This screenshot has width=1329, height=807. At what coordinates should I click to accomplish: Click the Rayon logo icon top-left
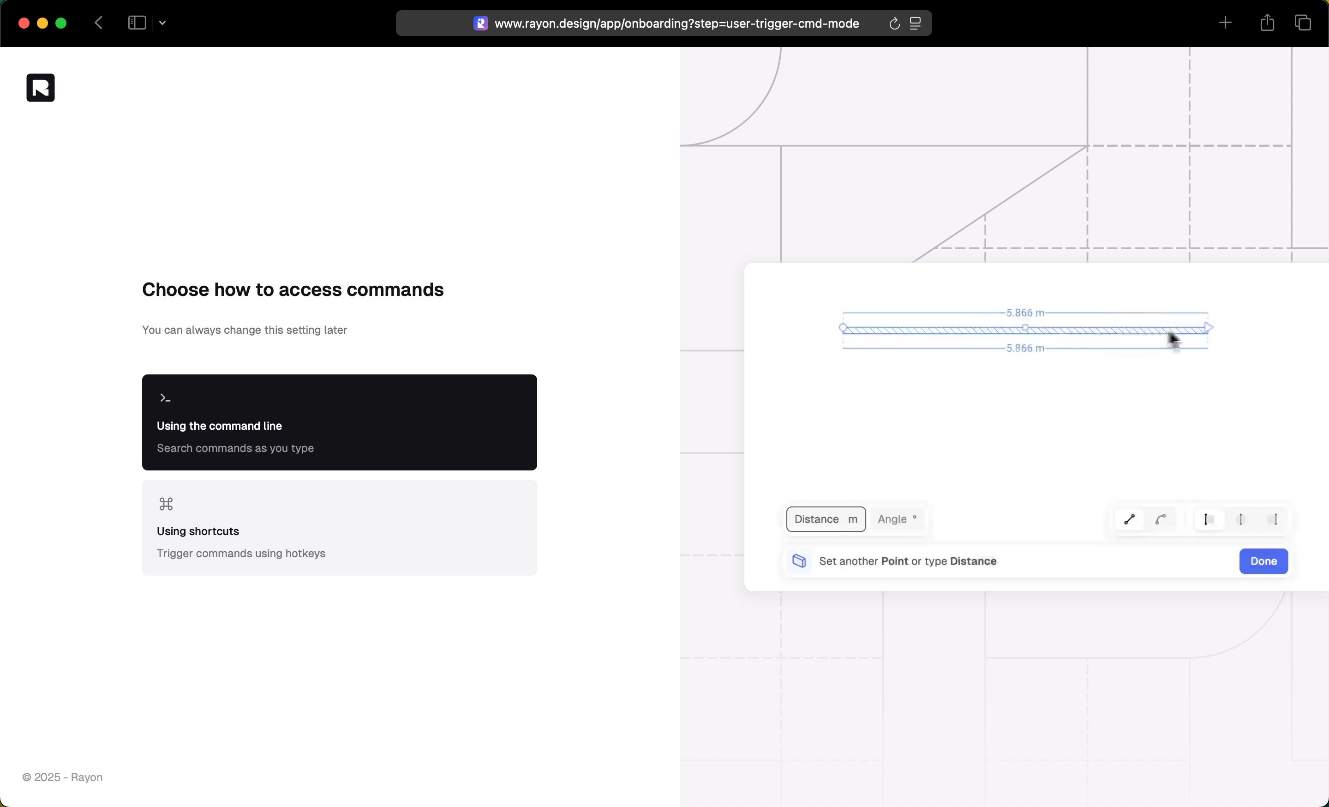40,86
